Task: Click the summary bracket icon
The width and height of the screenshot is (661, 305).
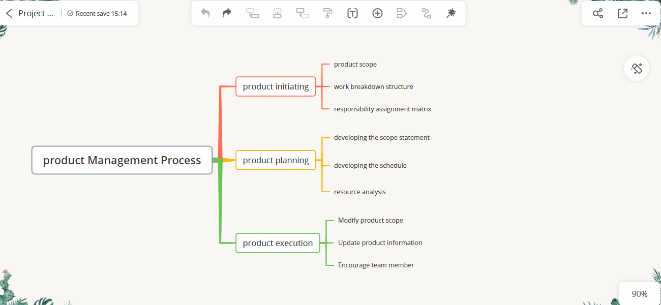Action: (x=402, y=13)
